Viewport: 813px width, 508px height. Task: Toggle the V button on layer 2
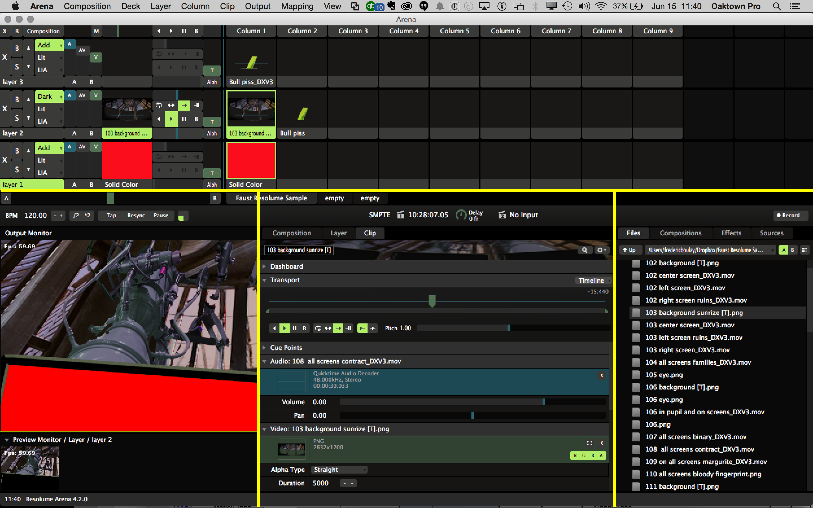(x=96, y=95)
